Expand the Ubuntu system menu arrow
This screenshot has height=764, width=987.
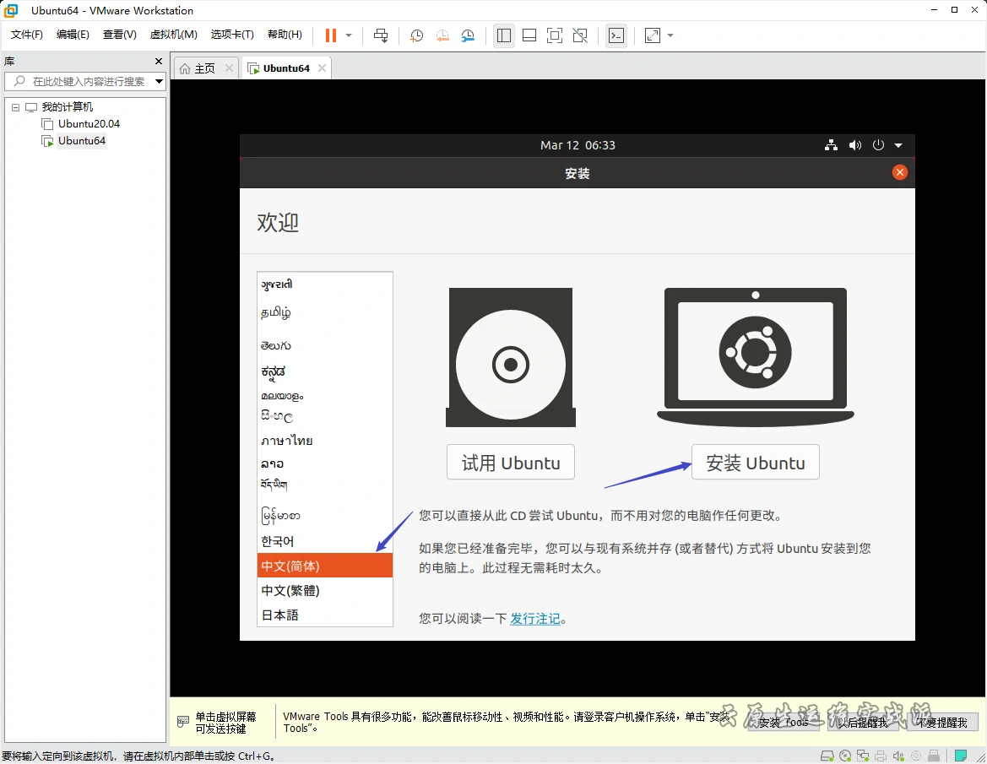point(899,145)
